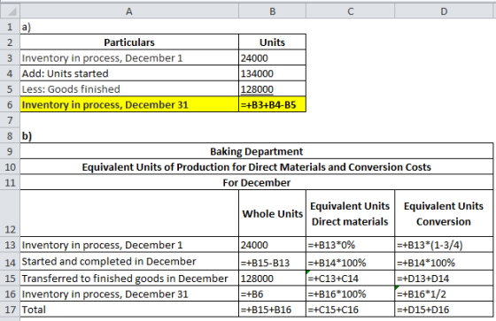
Task: Select column D header
Action: pyautogui.click(x=444, y=11)
